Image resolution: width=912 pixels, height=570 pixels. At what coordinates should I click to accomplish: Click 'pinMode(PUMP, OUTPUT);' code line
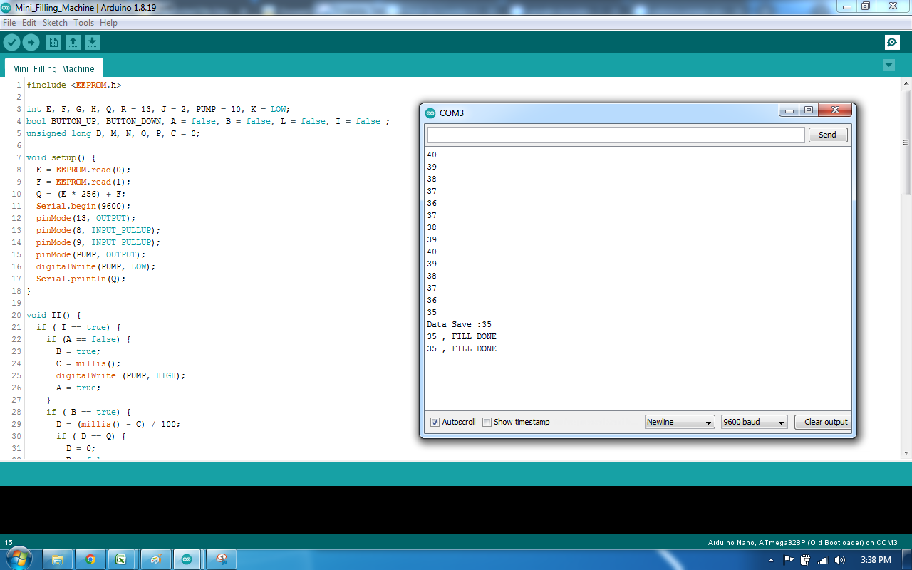click(x=90, y=254)
